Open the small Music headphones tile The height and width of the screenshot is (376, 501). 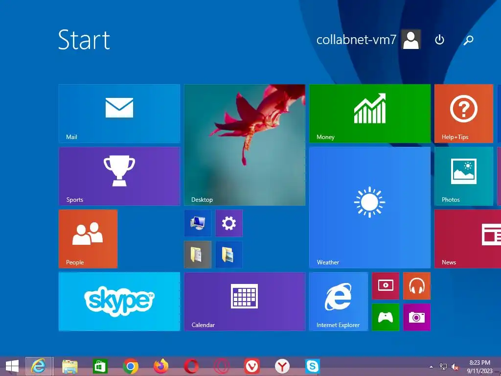[417, 286]
